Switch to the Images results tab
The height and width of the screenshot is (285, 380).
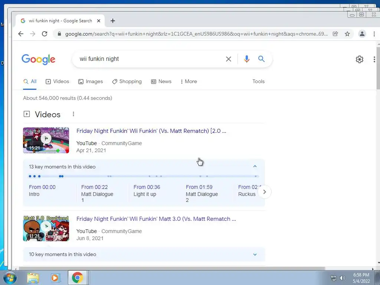[x=91, y=82]
